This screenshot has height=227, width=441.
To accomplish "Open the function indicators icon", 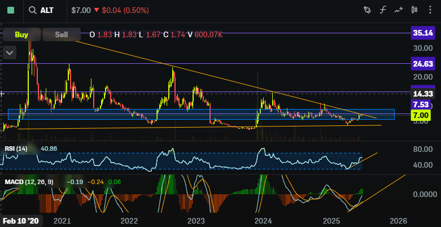I will point(382,10).
